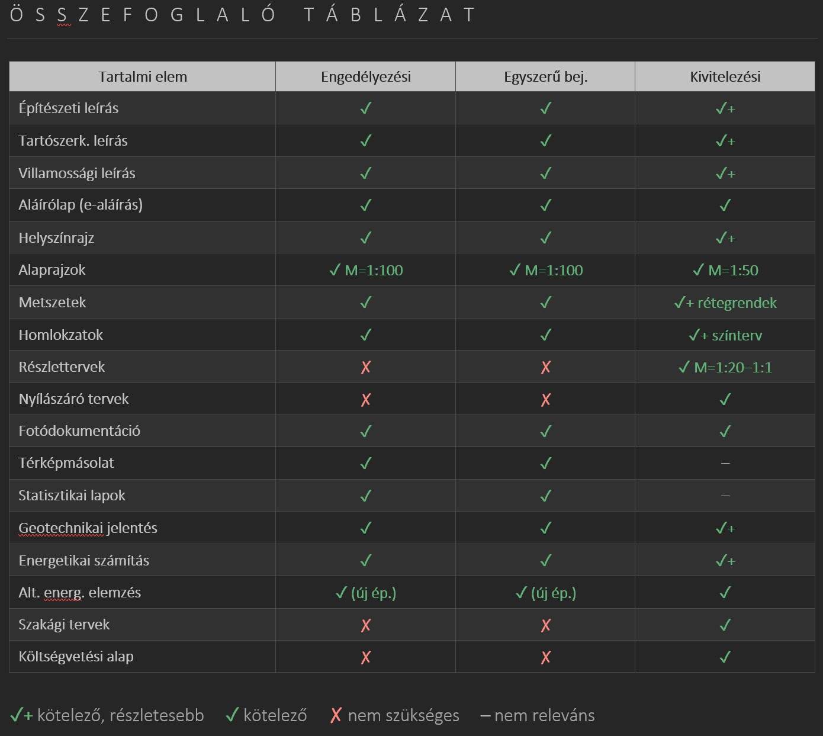
Task: Select the Fotódokumentáció checkmark under Egyszerű bej.
Action: (546, 431)
